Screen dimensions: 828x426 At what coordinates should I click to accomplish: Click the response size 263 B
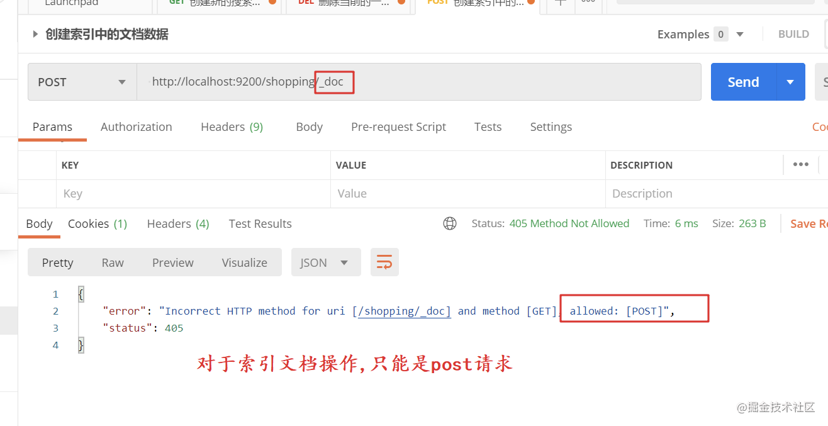click(x=752, y=223)
